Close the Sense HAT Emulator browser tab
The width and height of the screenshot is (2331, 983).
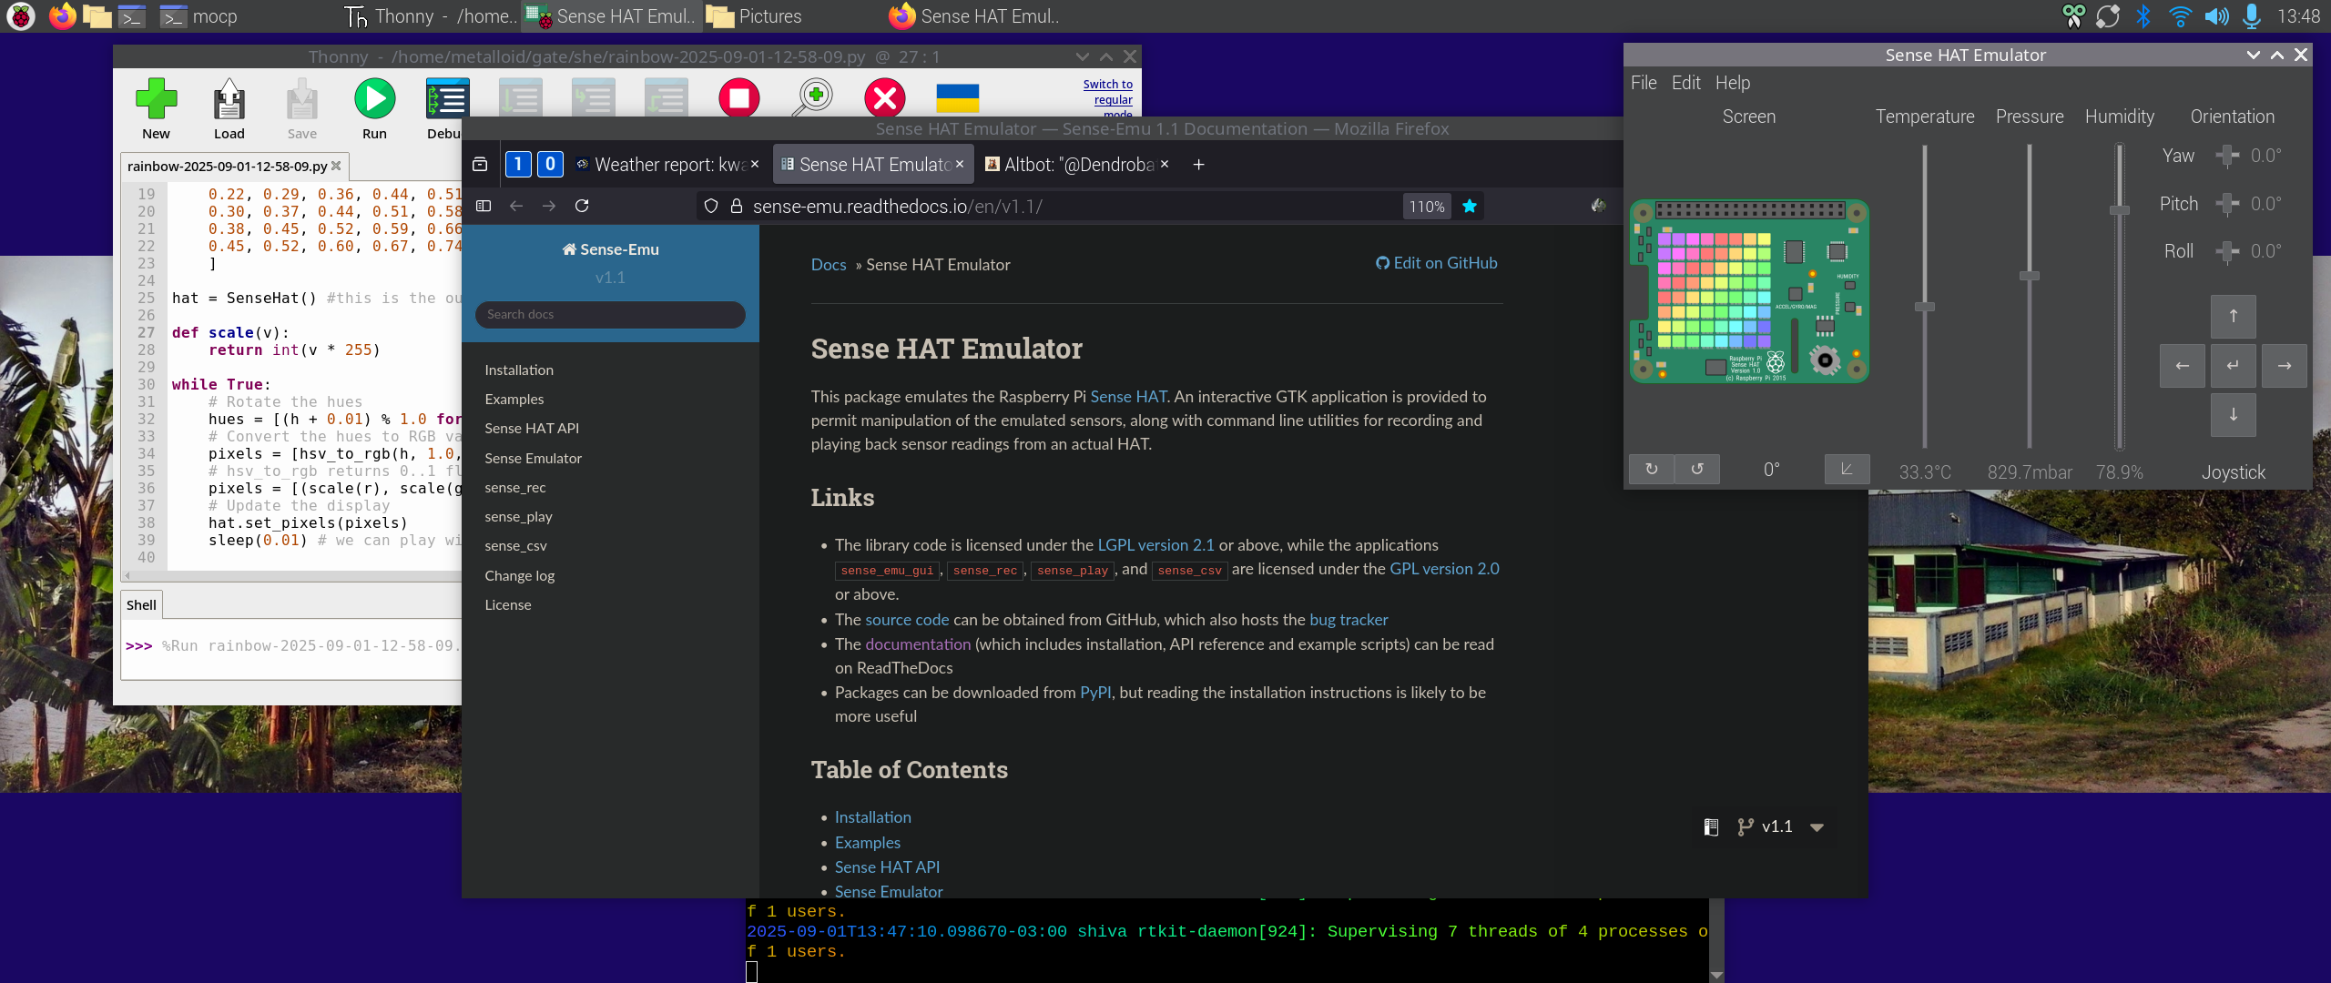click(x=959, y=165)
